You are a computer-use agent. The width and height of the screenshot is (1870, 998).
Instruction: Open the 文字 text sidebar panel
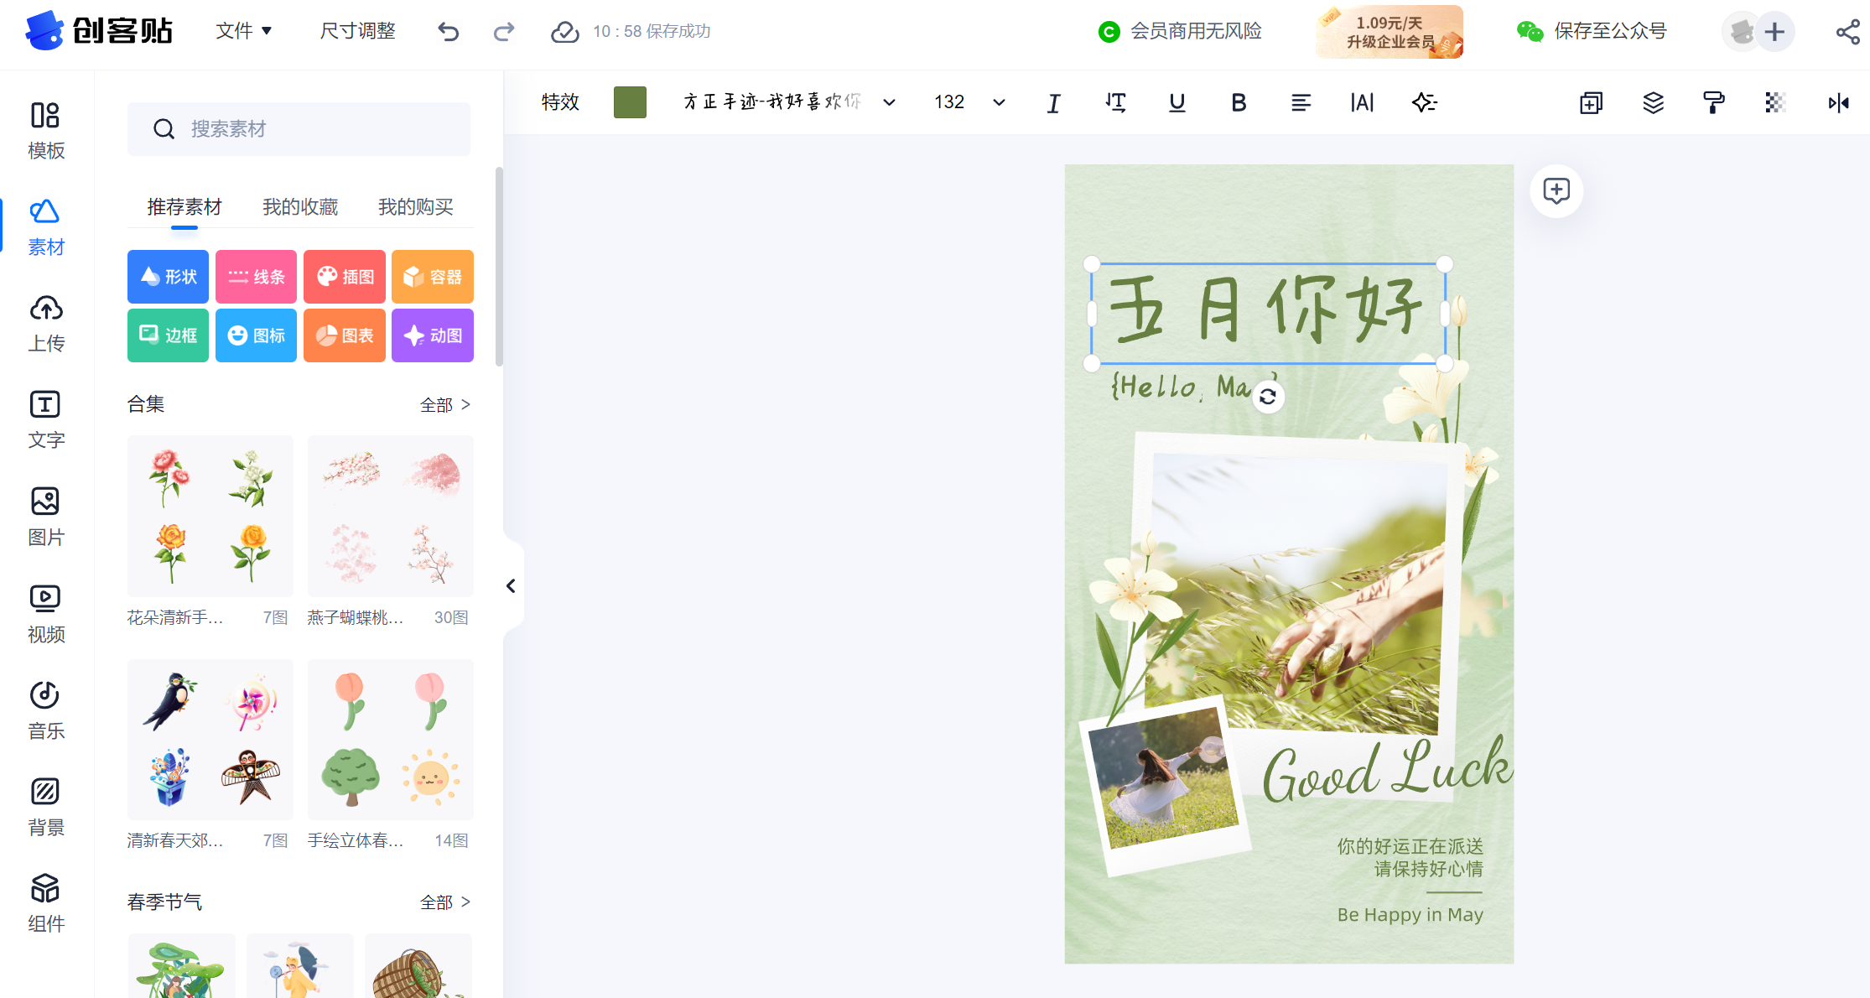tap(46, 420)
